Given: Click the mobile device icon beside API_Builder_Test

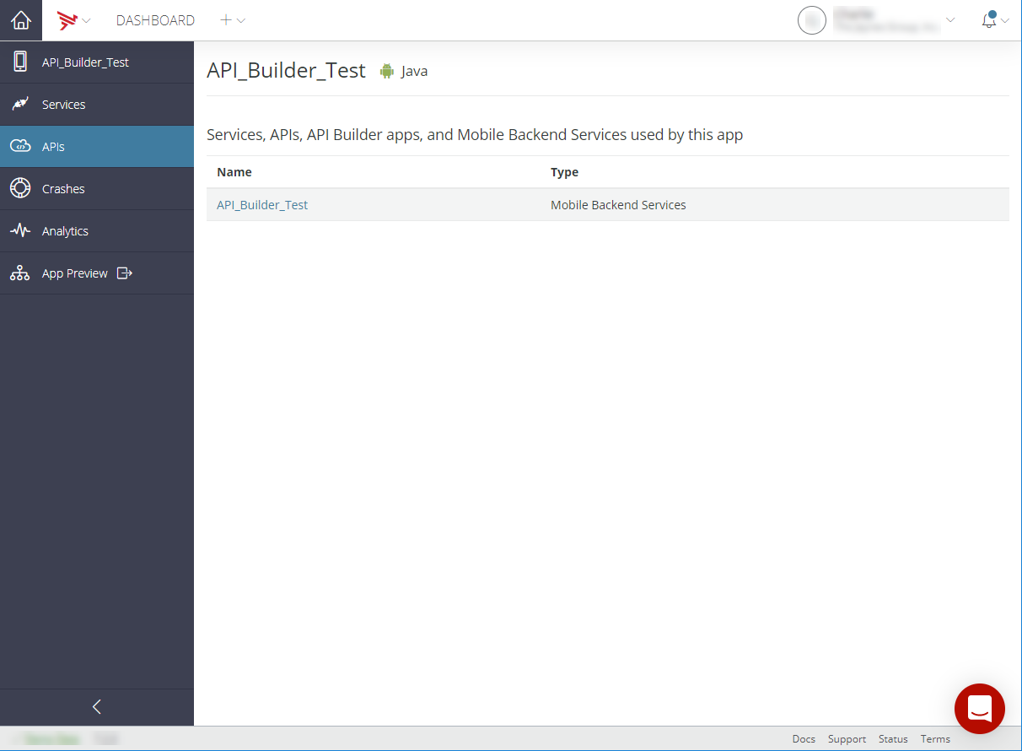Looking at the screenshot, I should point(19,62).
